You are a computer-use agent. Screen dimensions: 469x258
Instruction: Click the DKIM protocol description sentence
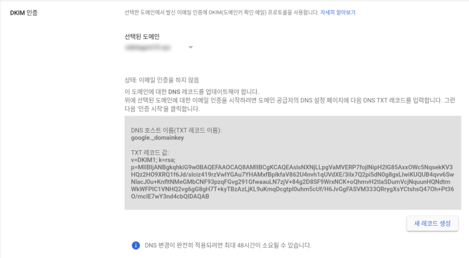(x=221, y=13)
